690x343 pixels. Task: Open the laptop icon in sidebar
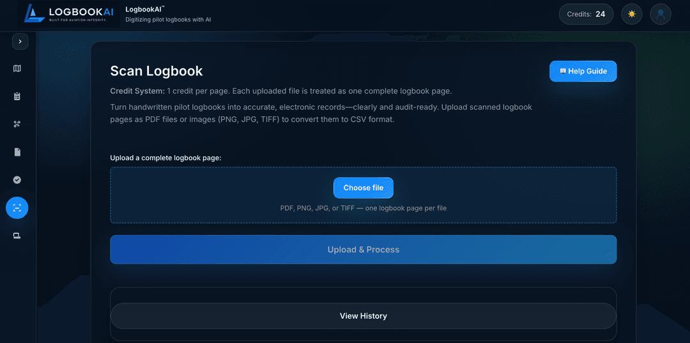[17, 236]
